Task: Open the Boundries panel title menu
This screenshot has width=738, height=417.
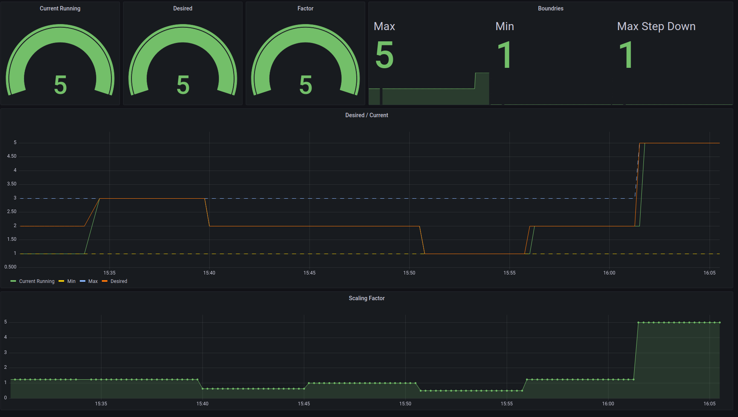Action: [x=550, y=8]
